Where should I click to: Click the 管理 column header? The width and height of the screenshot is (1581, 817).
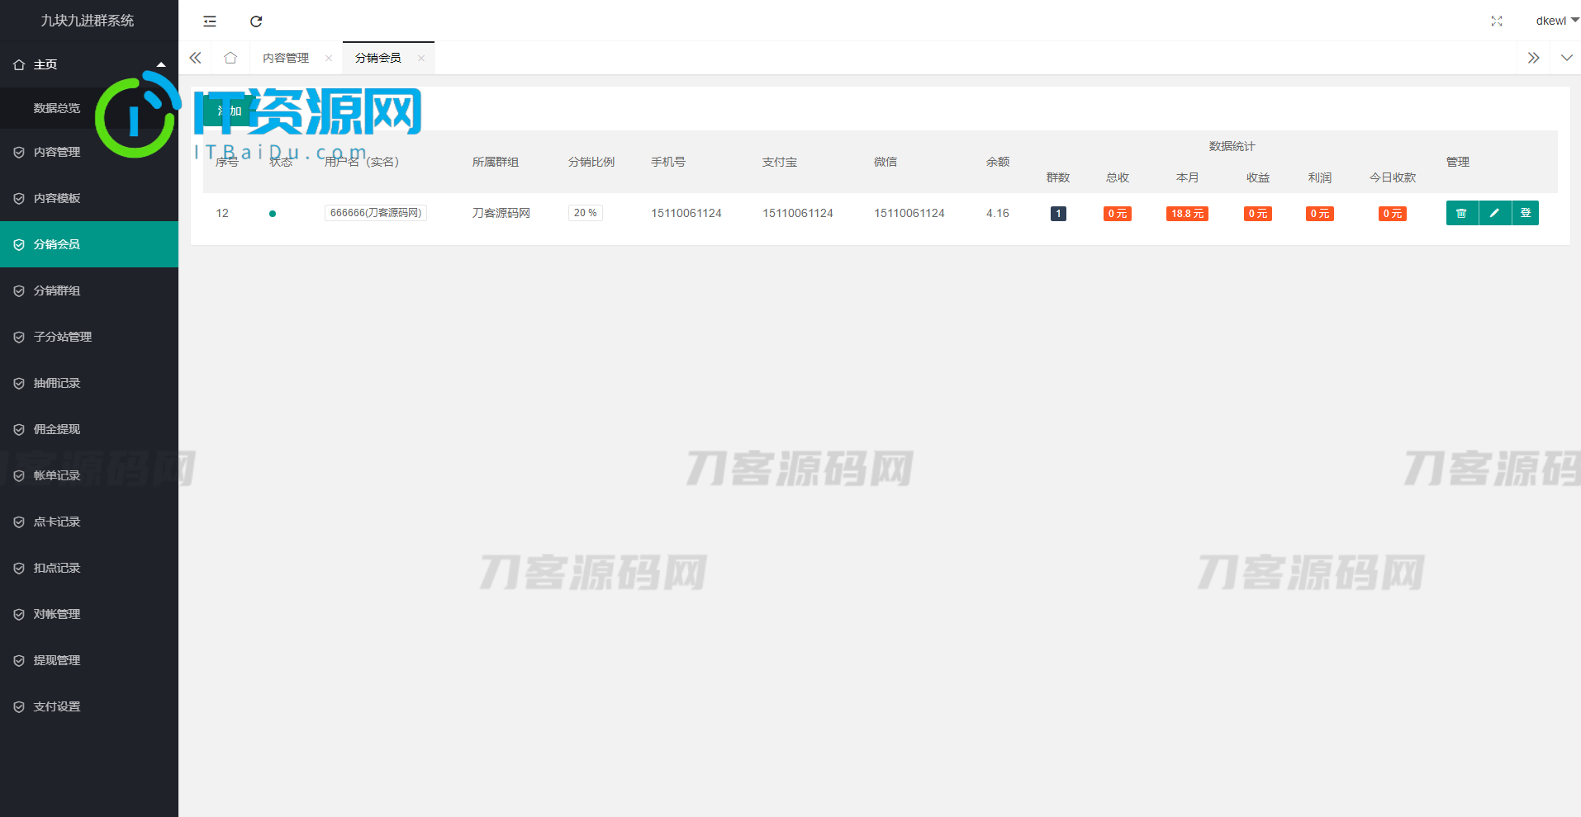pos(1458,162)
